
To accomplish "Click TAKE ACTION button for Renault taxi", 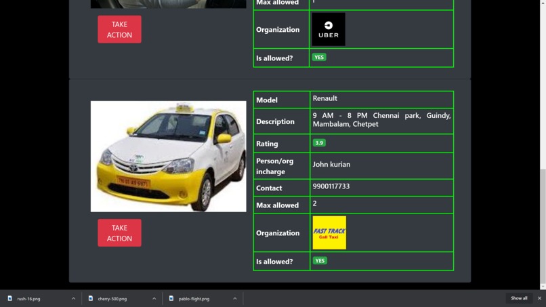I will pos(119,232).
